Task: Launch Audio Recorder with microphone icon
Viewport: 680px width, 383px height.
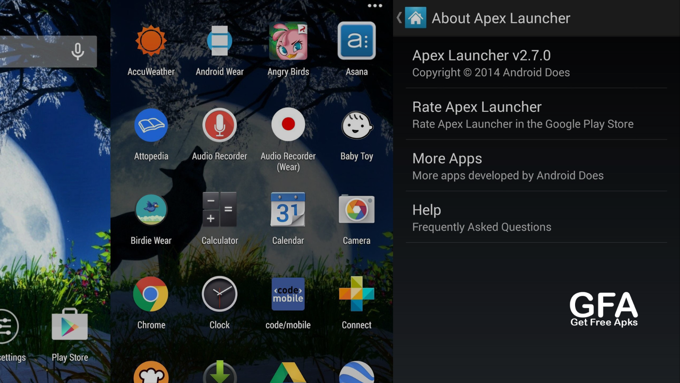Action: (219, 125)
